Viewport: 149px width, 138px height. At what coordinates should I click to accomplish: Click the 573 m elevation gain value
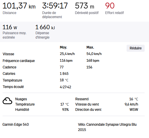84,6
